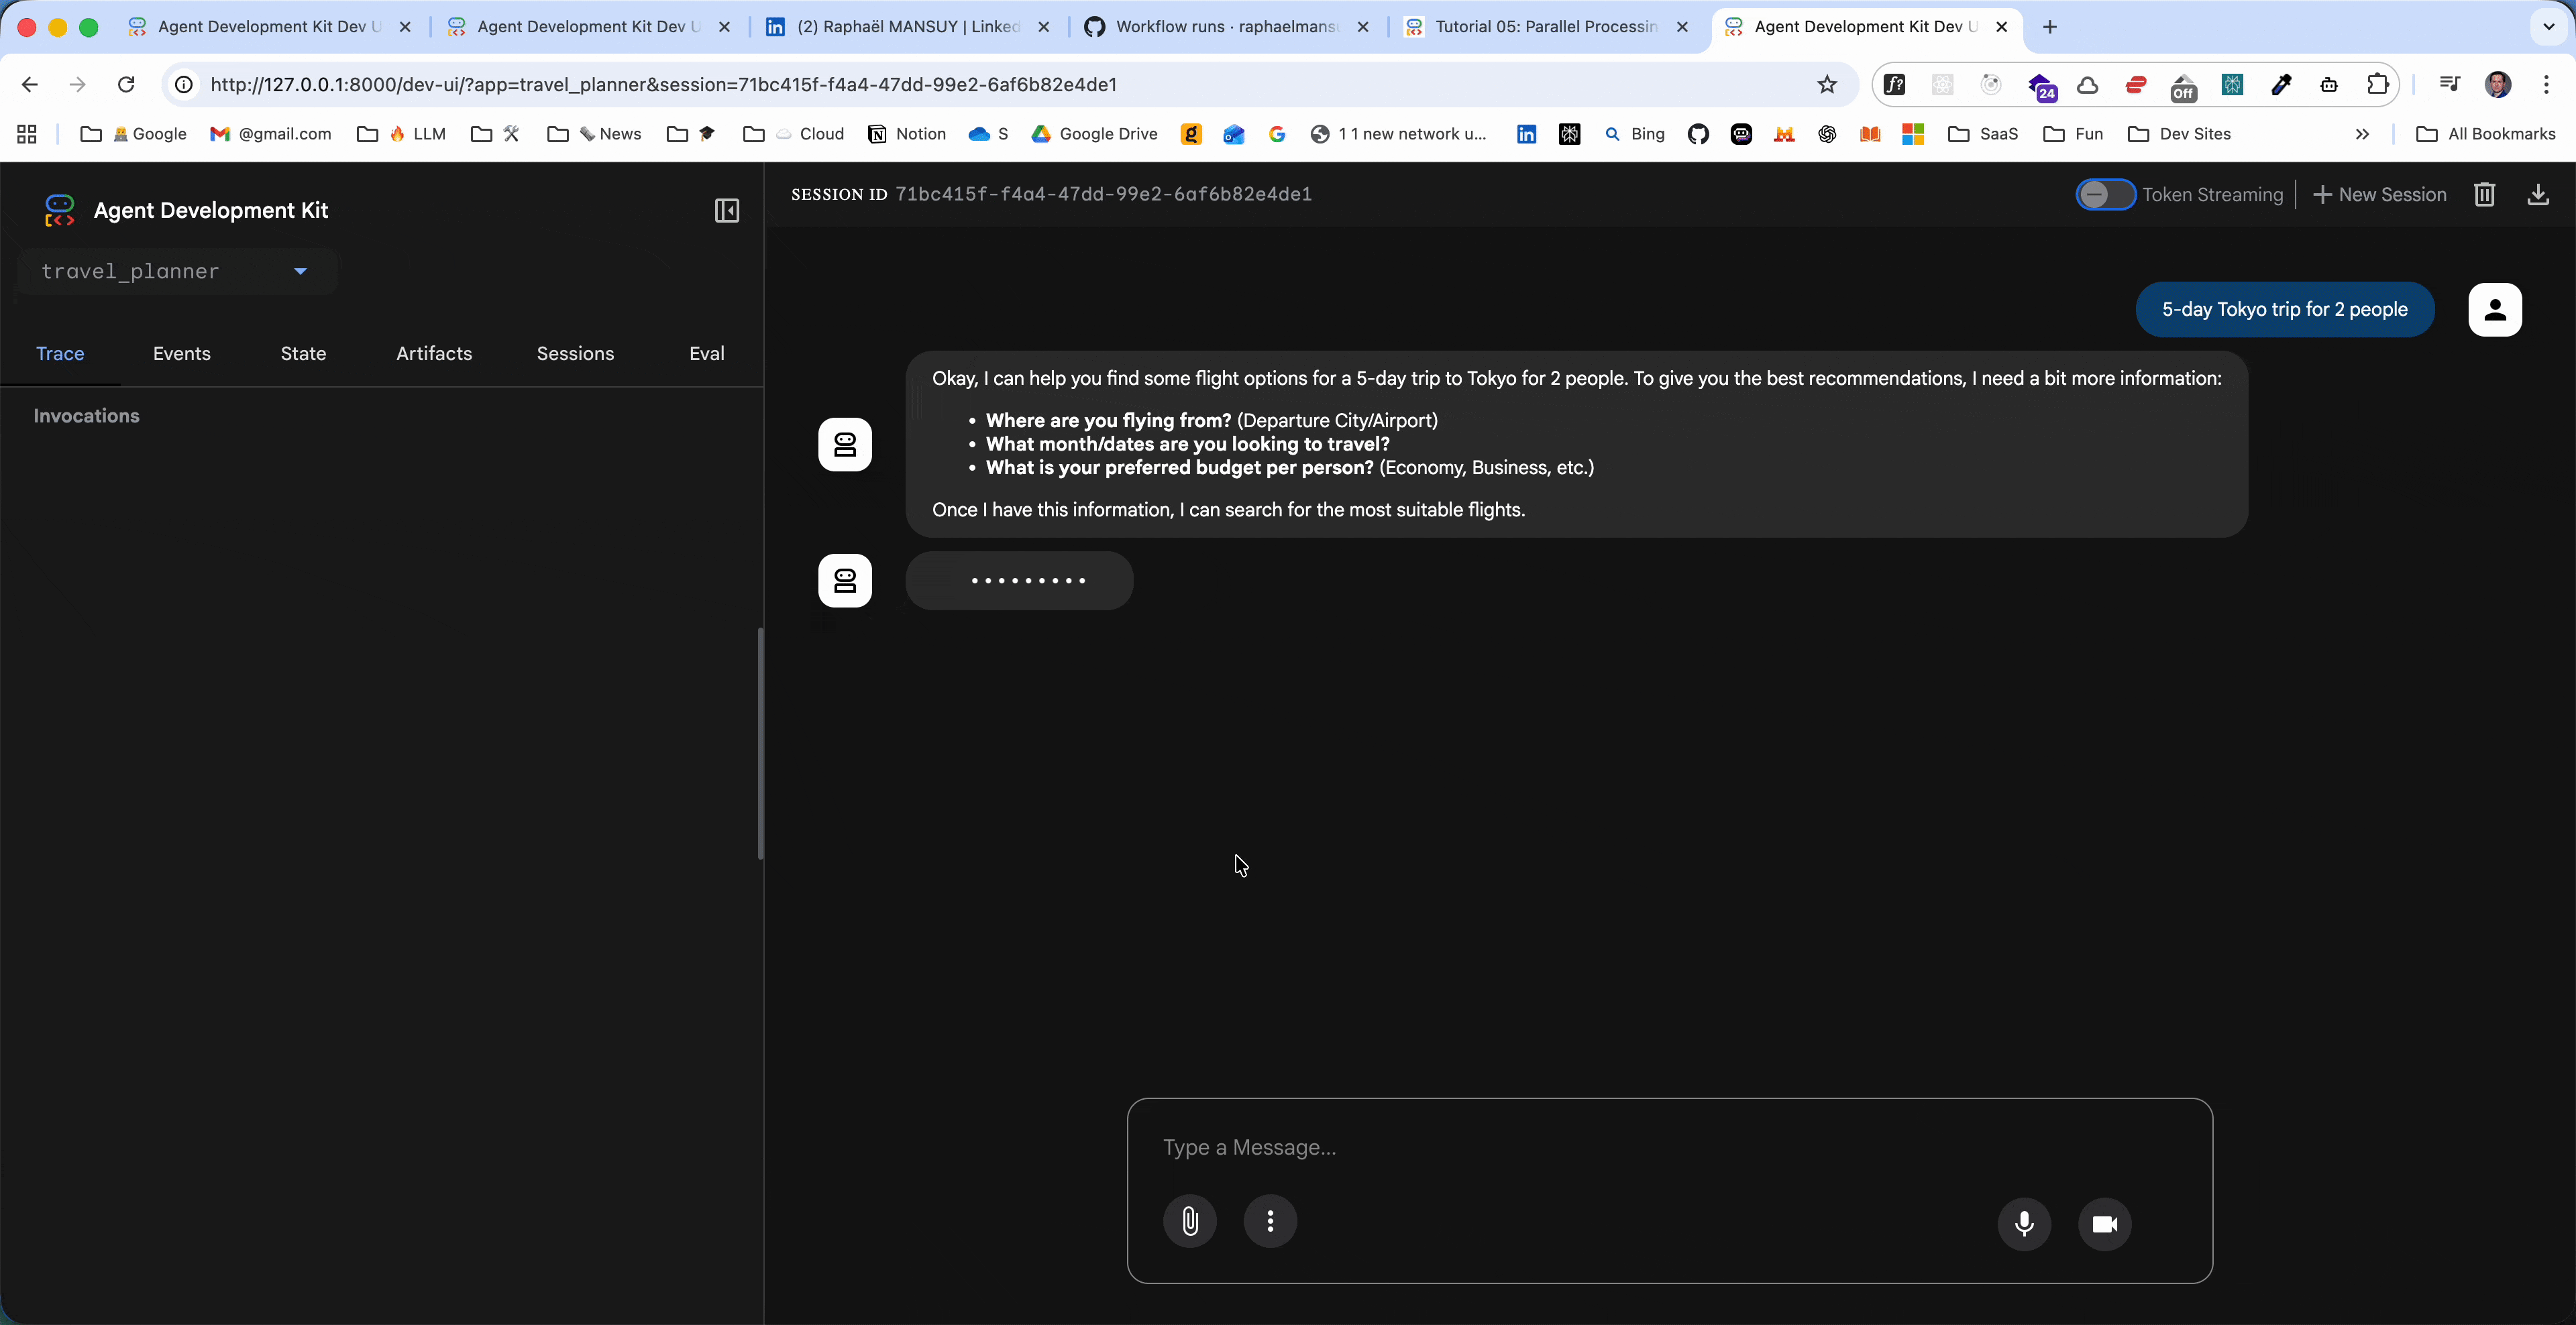2576x1325 pixels.
Task: Switch to the Events tab
Action: (181, 354)
